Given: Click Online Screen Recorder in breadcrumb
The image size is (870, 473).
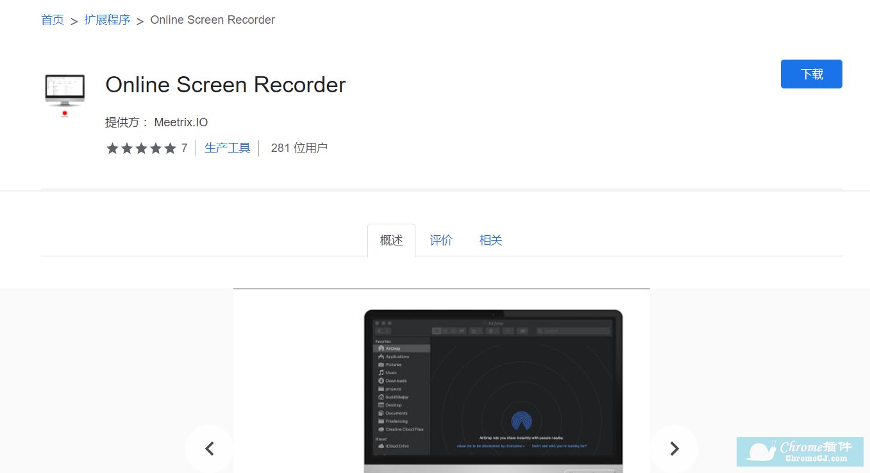Looking at the screenshot, I should pos(213,20).
